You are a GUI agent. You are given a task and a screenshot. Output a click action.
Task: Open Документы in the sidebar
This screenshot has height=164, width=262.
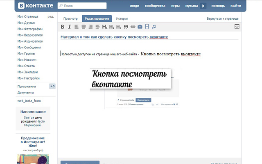[x=25, y=93]
